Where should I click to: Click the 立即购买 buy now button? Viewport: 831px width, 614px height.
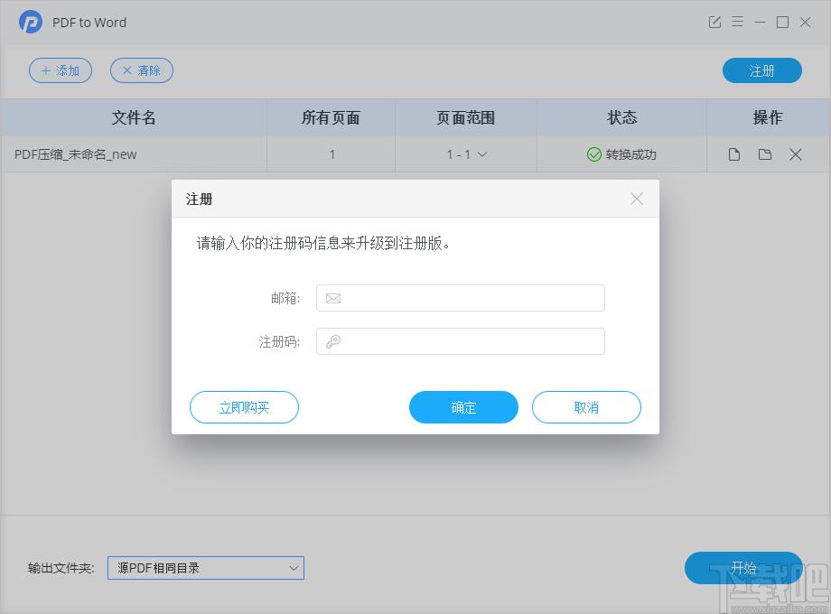point(244,407)
